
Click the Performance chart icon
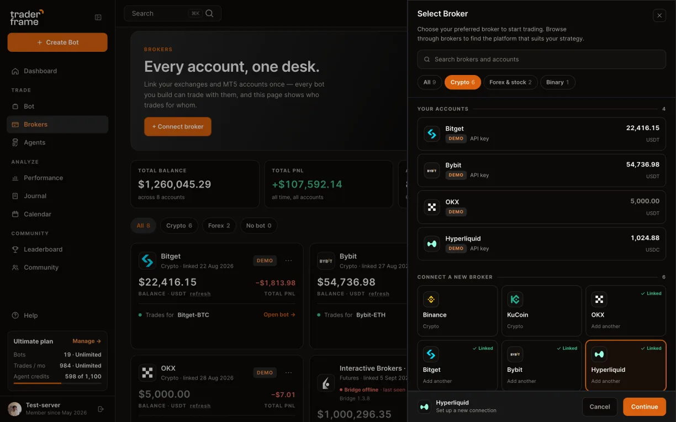click(x=15, y=178)
